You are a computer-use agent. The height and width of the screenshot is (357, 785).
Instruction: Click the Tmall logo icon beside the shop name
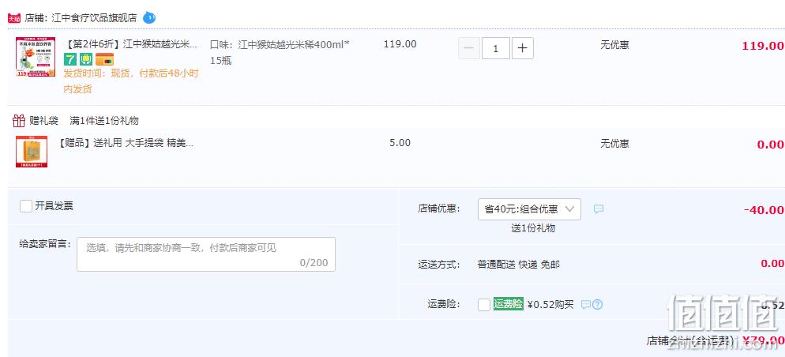14,18
